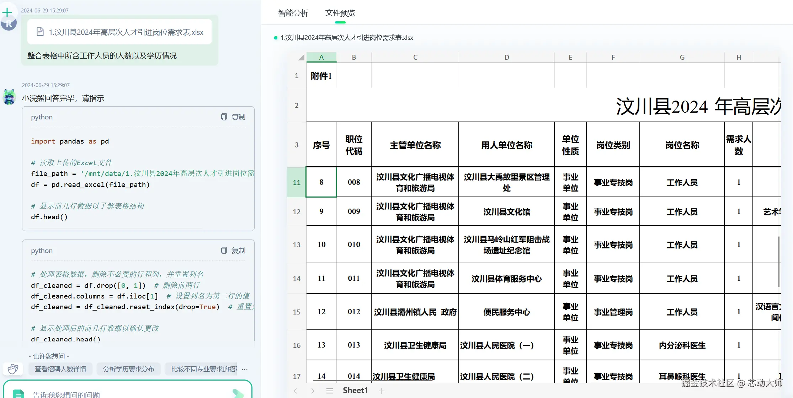This screenshot has height=398, width=793.
Task: Click suggestion 查看招聘人数详情
Action: pos(60,369)
